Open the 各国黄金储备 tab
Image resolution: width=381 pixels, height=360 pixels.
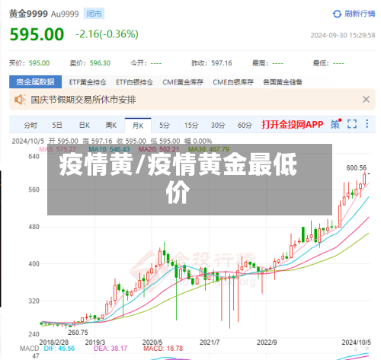click(283, 82)
